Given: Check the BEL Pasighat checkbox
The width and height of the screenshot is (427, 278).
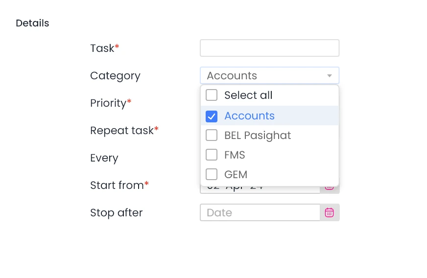Looking at the screenshot, I should pyautogui.click(x=212, y=135).
